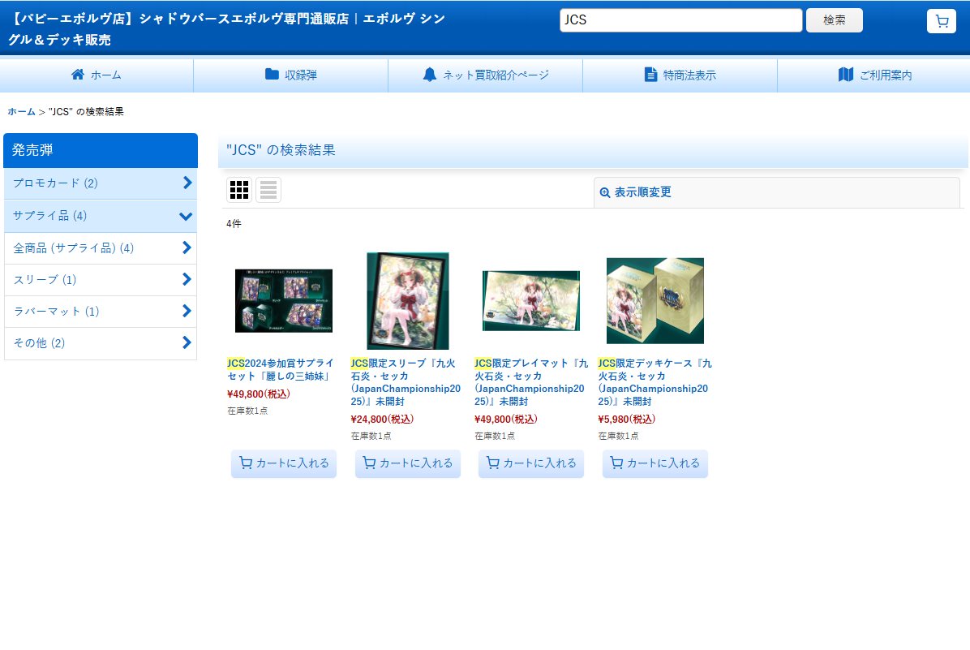Click the map icon for ご利用案内

click(846, 75)
